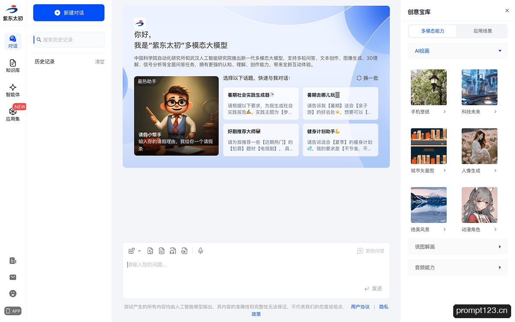This screenshot has width=515, height=322.
Task: Expand the tools menu caret in input toolbar
Action: click(x=139, y=251)
